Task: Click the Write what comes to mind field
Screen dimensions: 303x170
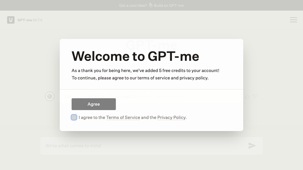Action: [x=118, y=146]
